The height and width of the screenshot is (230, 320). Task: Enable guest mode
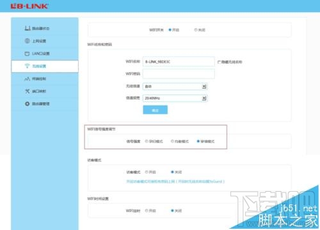147,172
